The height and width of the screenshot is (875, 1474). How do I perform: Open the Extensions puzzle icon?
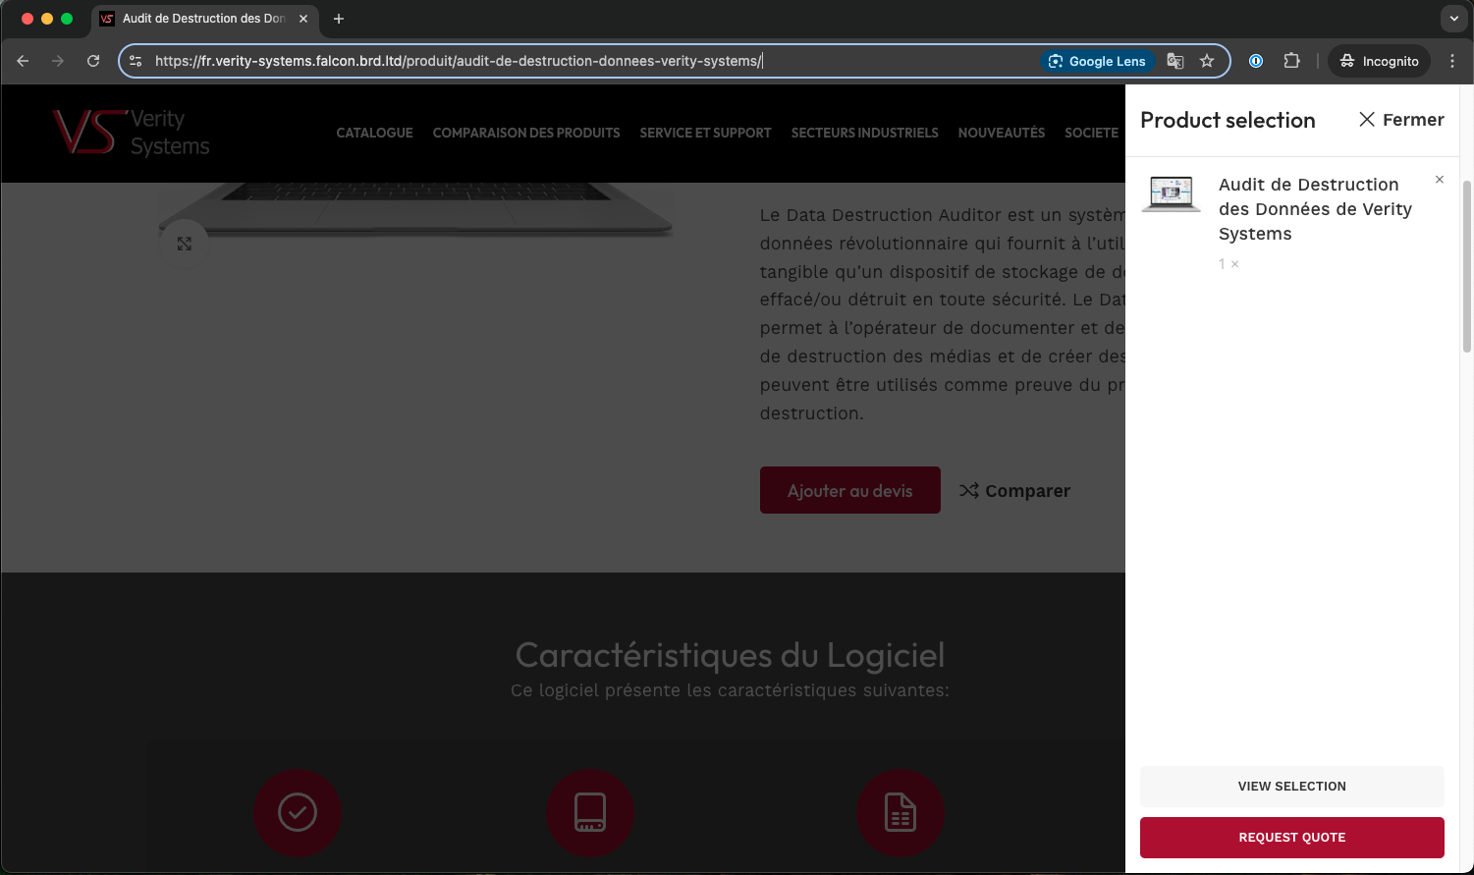1291,61
